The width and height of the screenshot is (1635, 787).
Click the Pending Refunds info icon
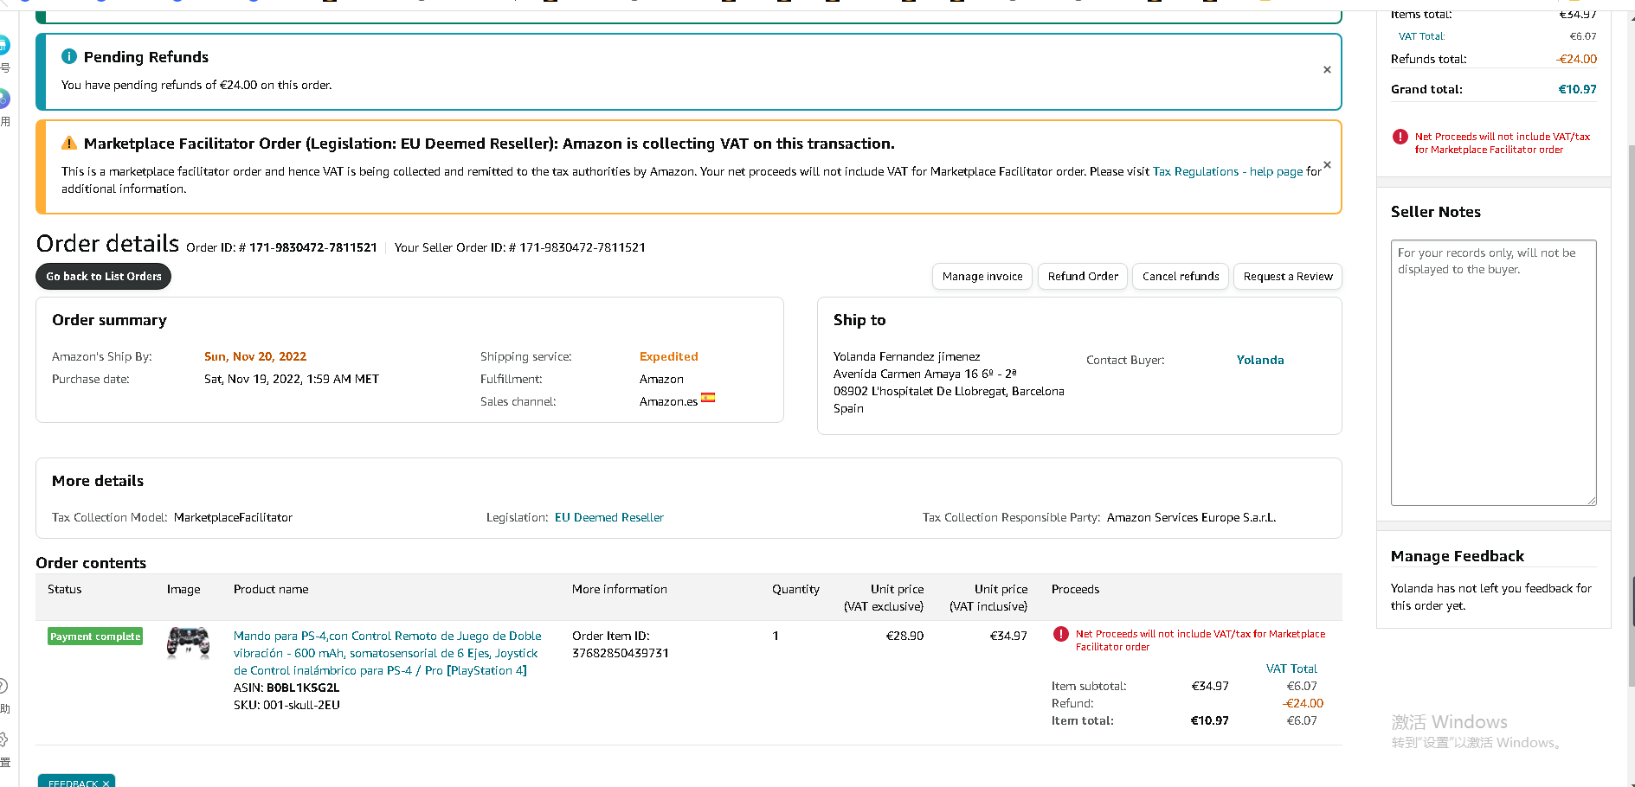coord(69,56)
